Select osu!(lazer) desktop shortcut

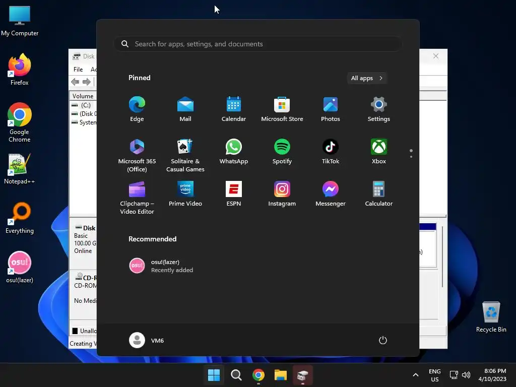click(x=20, y=267)
